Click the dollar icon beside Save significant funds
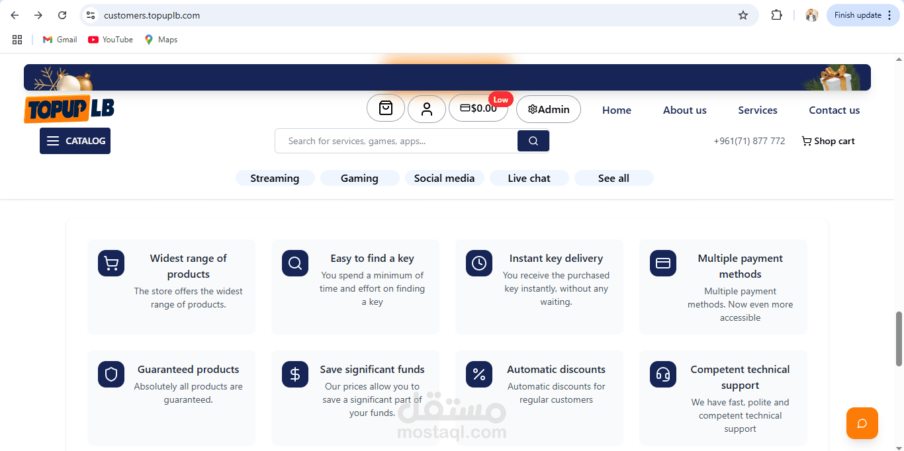 click(295, 374)
